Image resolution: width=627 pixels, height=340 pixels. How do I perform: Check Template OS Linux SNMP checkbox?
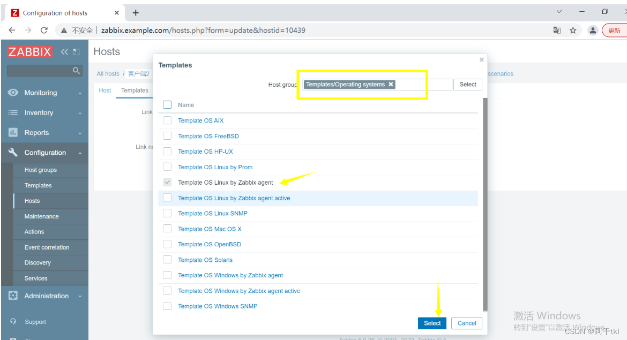click(x=167, y=213)
